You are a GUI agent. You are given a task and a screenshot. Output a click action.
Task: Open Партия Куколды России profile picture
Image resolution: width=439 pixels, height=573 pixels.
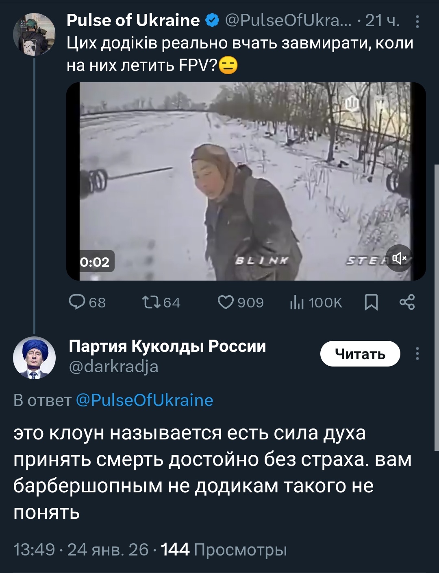(x=34, y=358)
